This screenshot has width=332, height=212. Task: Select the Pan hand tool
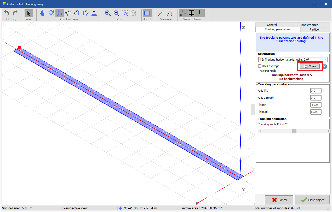pyautogui.click(x=42, y=13)
